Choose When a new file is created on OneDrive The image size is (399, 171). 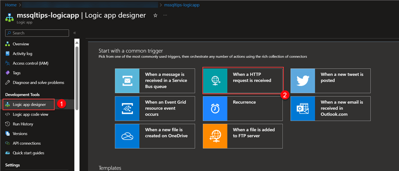click(155, 136)
